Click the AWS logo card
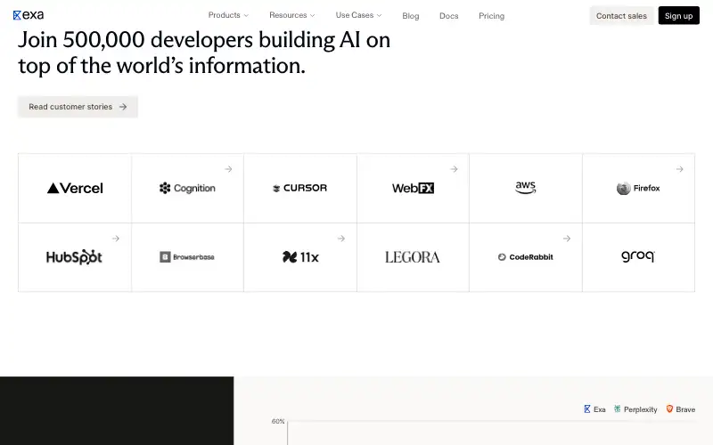The height and width of the screenshot is (445, 713). 526,188
